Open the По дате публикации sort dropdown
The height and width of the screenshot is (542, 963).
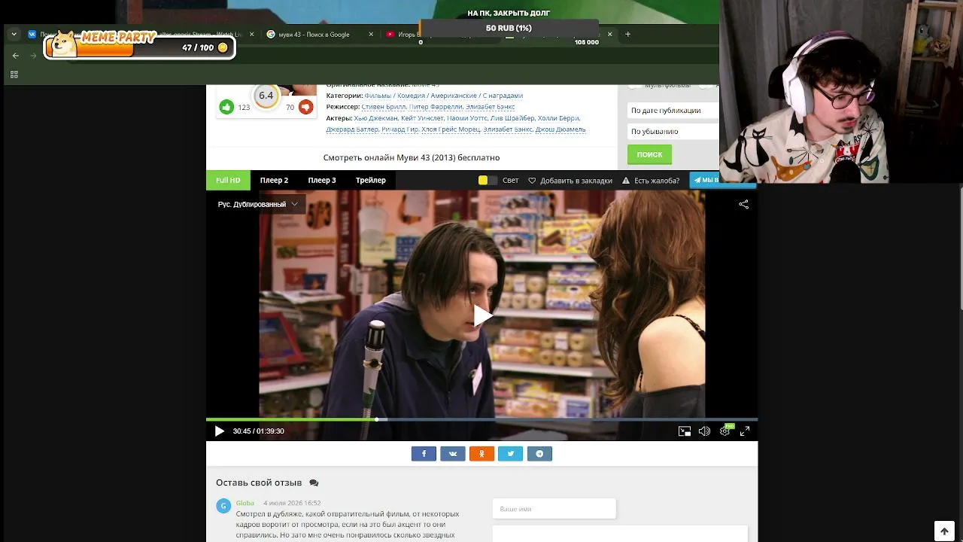point(673,111)
